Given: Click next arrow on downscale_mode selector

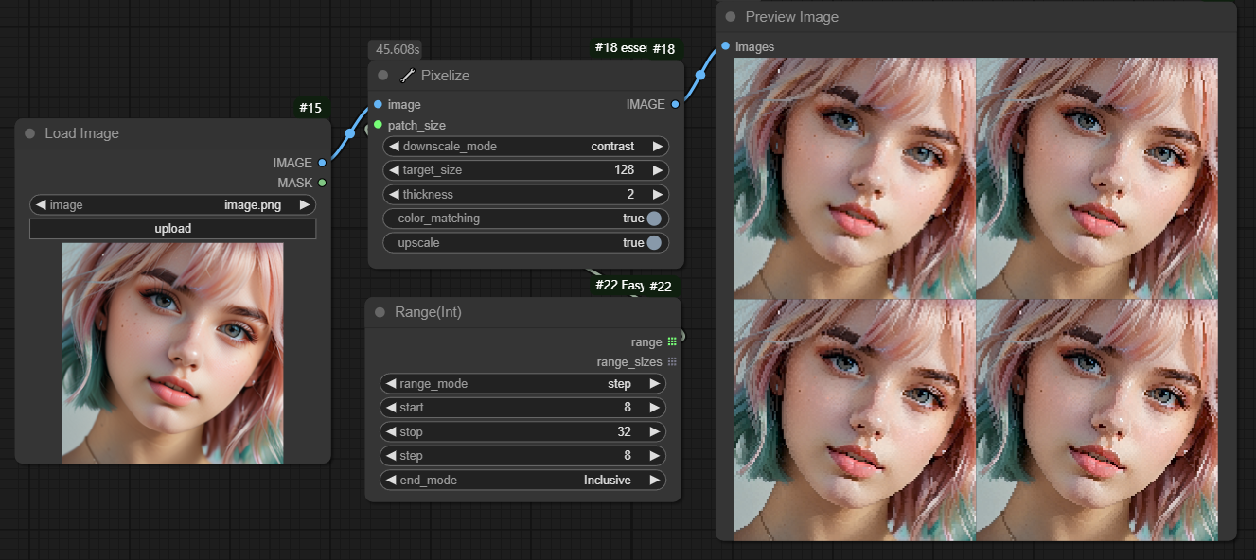Looking at the screenshot, I should point(657,147).
